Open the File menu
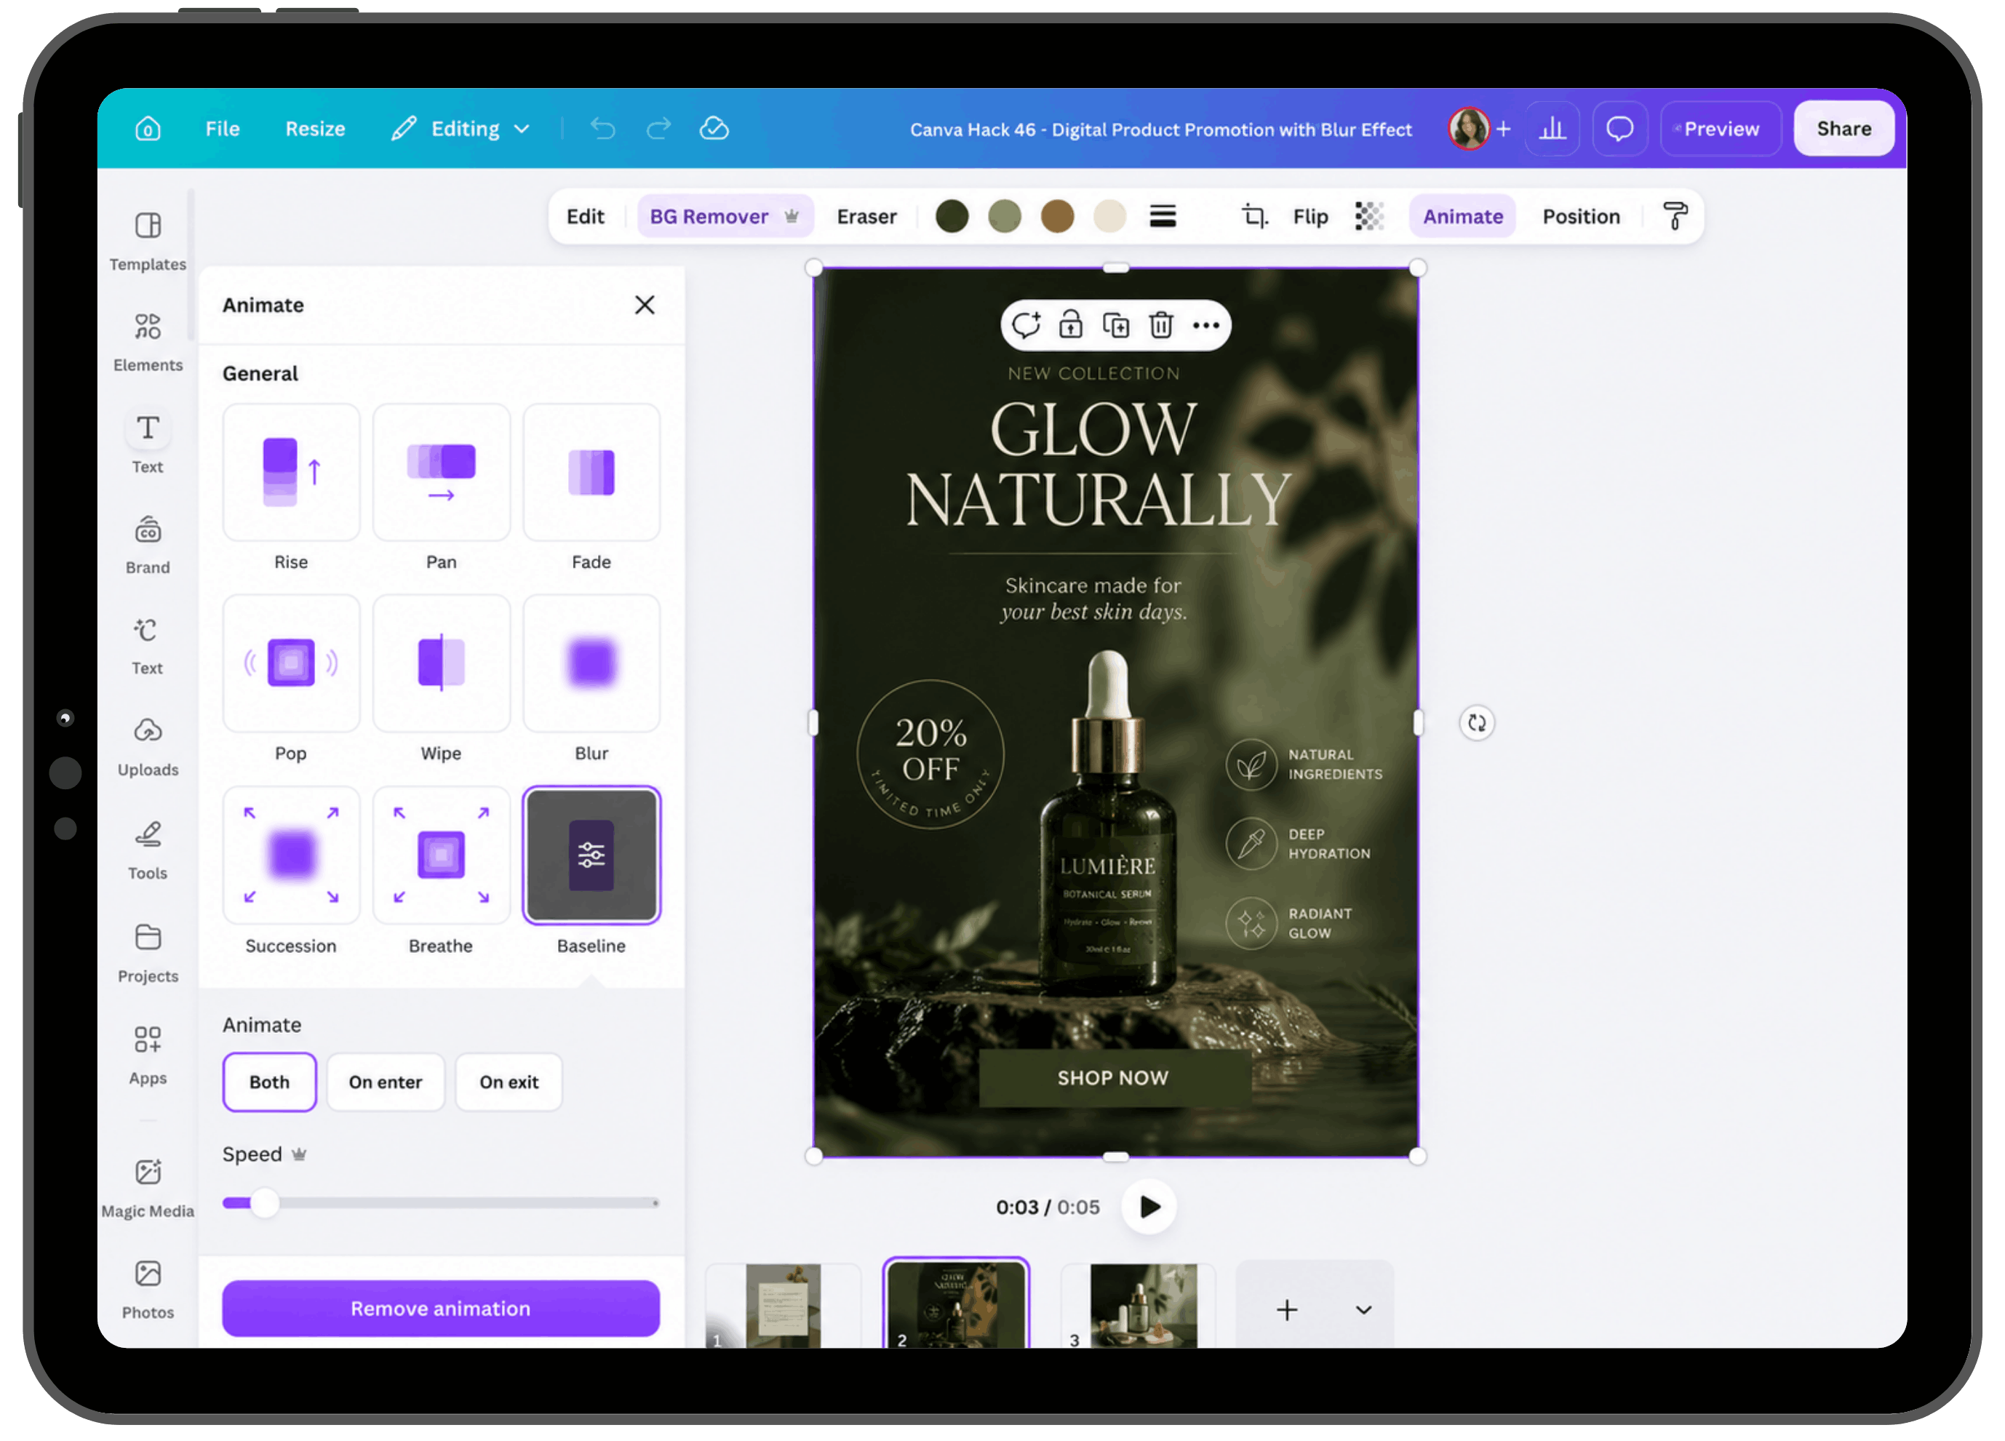Viewport: 2005px width, 1441px height. pos(223,129)
